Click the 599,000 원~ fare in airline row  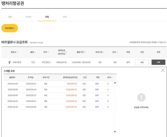(62, 62)
